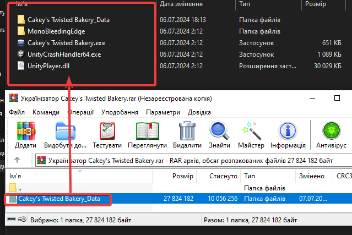Click '1 089 КБ' size in Explorer
This screenshot has width=352, height=235.
pos(329,54)
